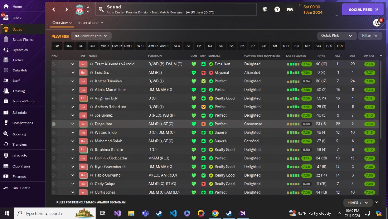This screenshot has width=388, height=219.
Task: Click the Liverpool club crest
Action: pyautogui.click(x=80, y=9)
